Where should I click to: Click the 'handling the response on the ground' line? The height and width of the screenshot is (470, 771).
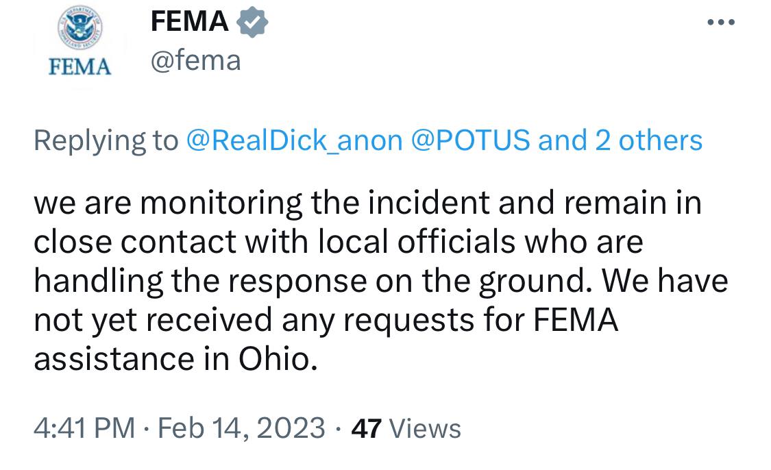pyautogui.click(x=380, y=281)
